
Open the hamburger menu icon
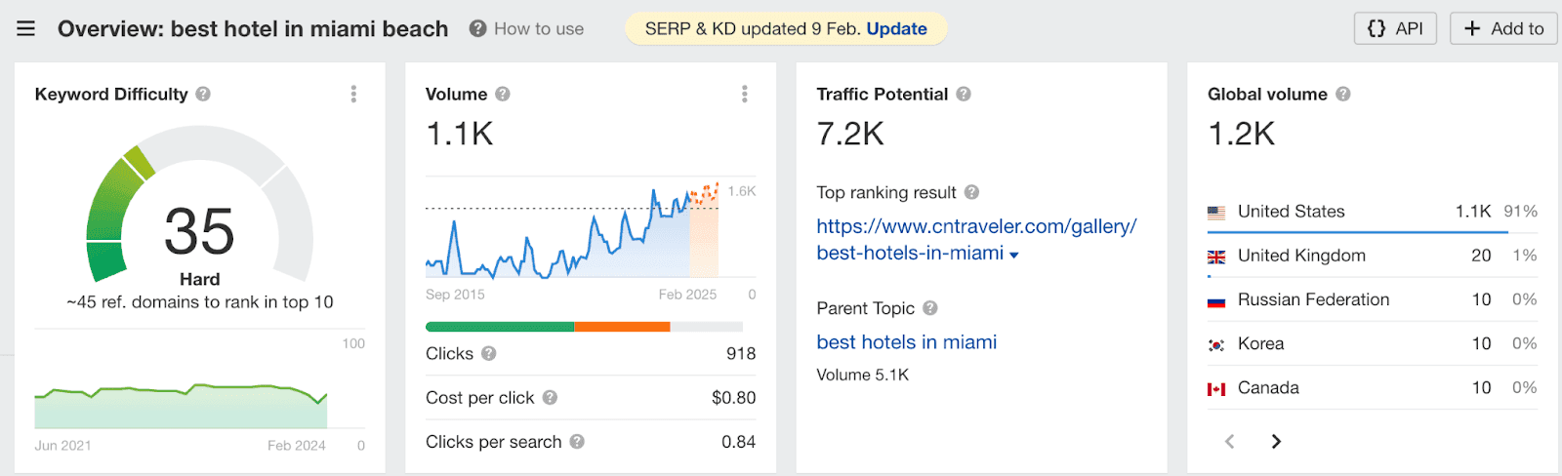click(x=26, y=29)
